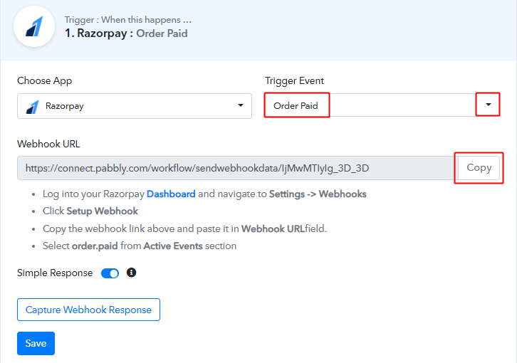This screenshot has height=363, width=517.
Task: Click the Razorpay icon inside Choose App field
Action: point(32,107)
